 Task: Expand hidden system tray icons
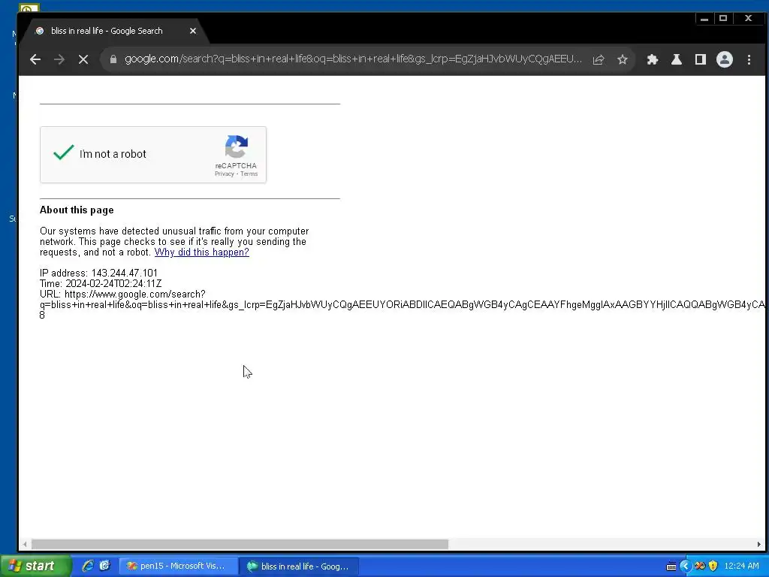[x=685, y=566]
